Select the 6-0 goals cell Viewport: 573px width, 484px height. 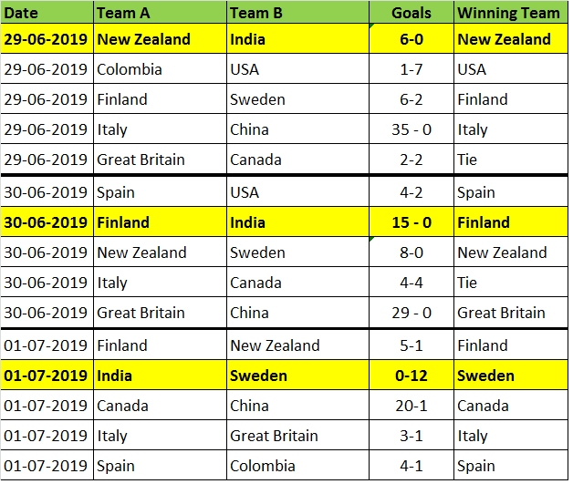pos(412,39)
